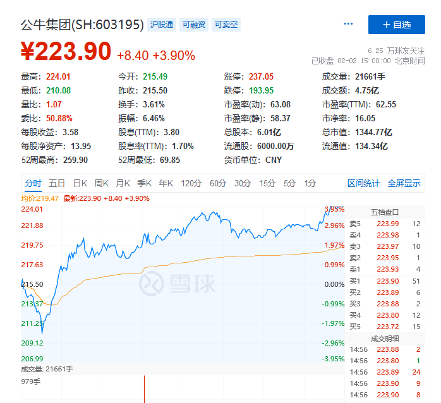The image size is (441, 403).
Task: Open 区间统计 range statistics
Action: pyautogui.click(x=363, y=183)
